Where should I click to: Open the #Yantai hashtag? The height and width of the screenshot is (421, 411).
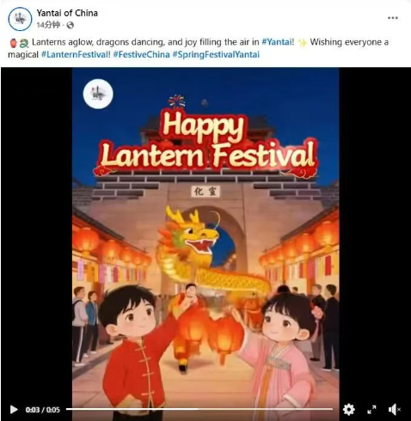[x=277, y=42]
